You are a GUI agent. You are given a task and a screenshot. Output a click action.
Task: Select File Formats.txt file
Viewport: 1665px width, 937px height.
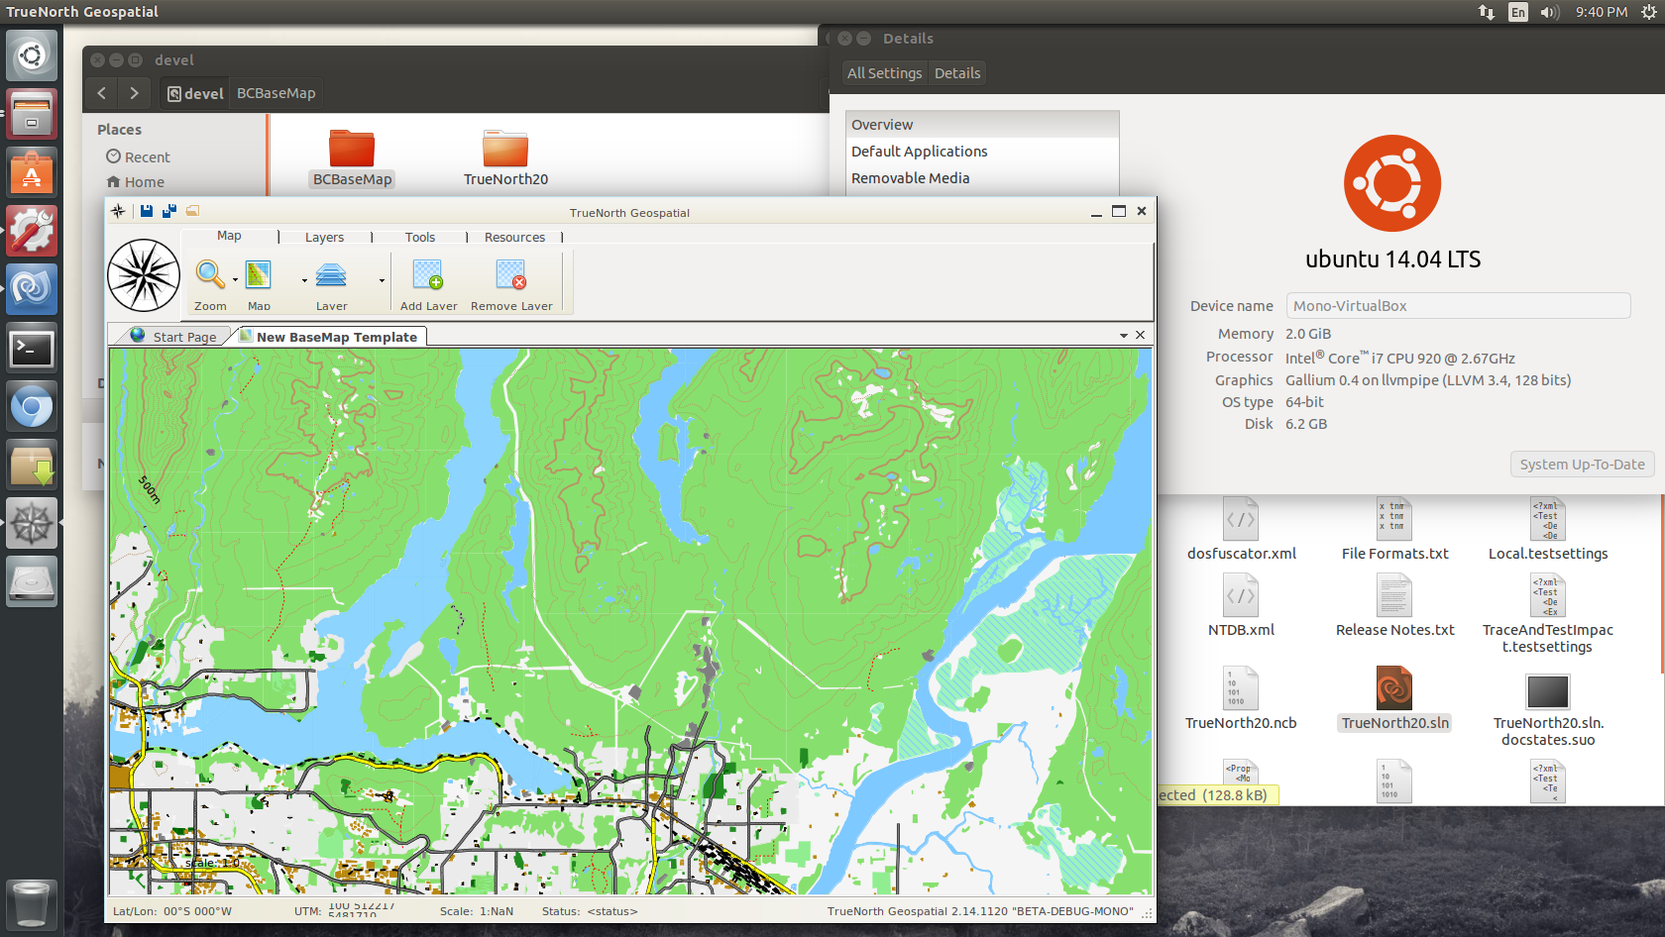[x=1394, y=530]
